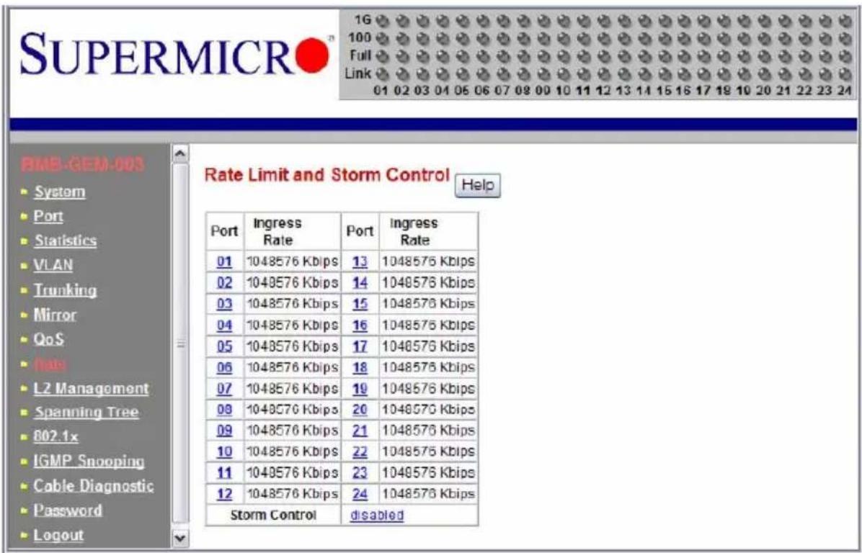The width and height of the screenshot is (862, 553).
Task: Open L2 Management page
Action: [x=92, y=389]
